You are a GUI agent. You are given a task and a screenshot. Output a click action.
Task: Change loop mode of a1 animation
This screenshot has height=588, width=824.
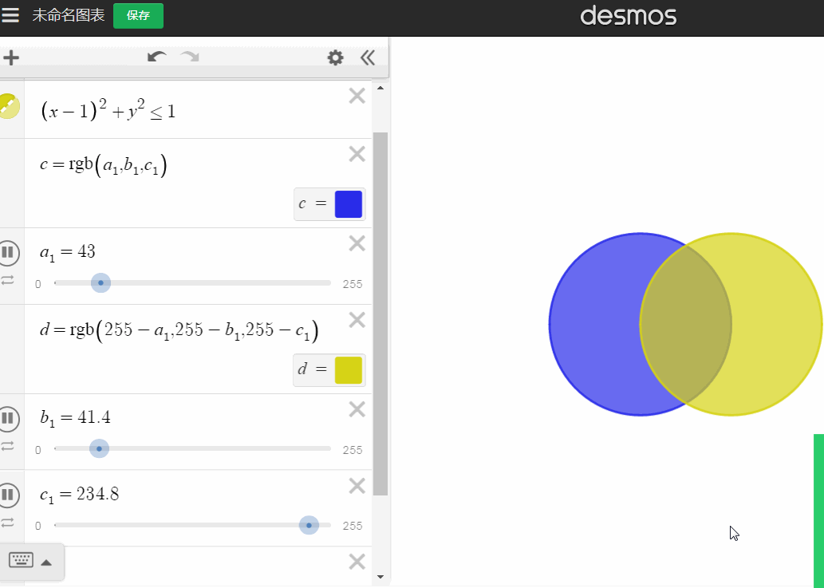coord(7,280)
